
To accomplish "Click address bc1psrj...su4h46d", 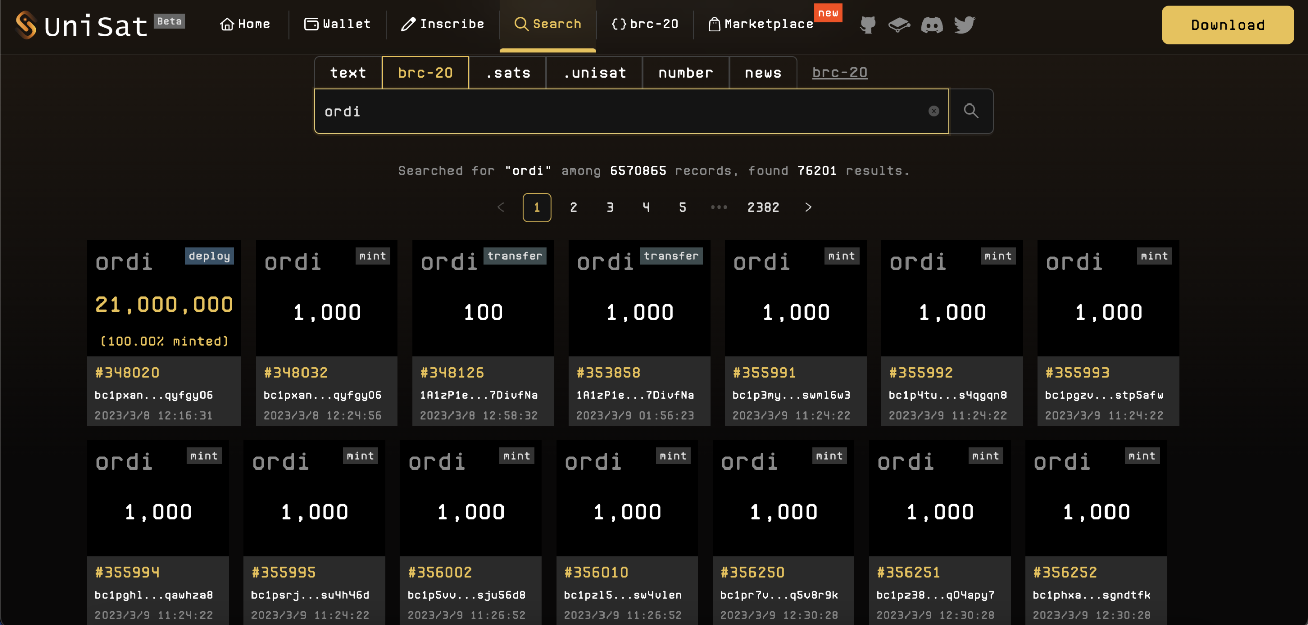I will (x=310, y=595).
